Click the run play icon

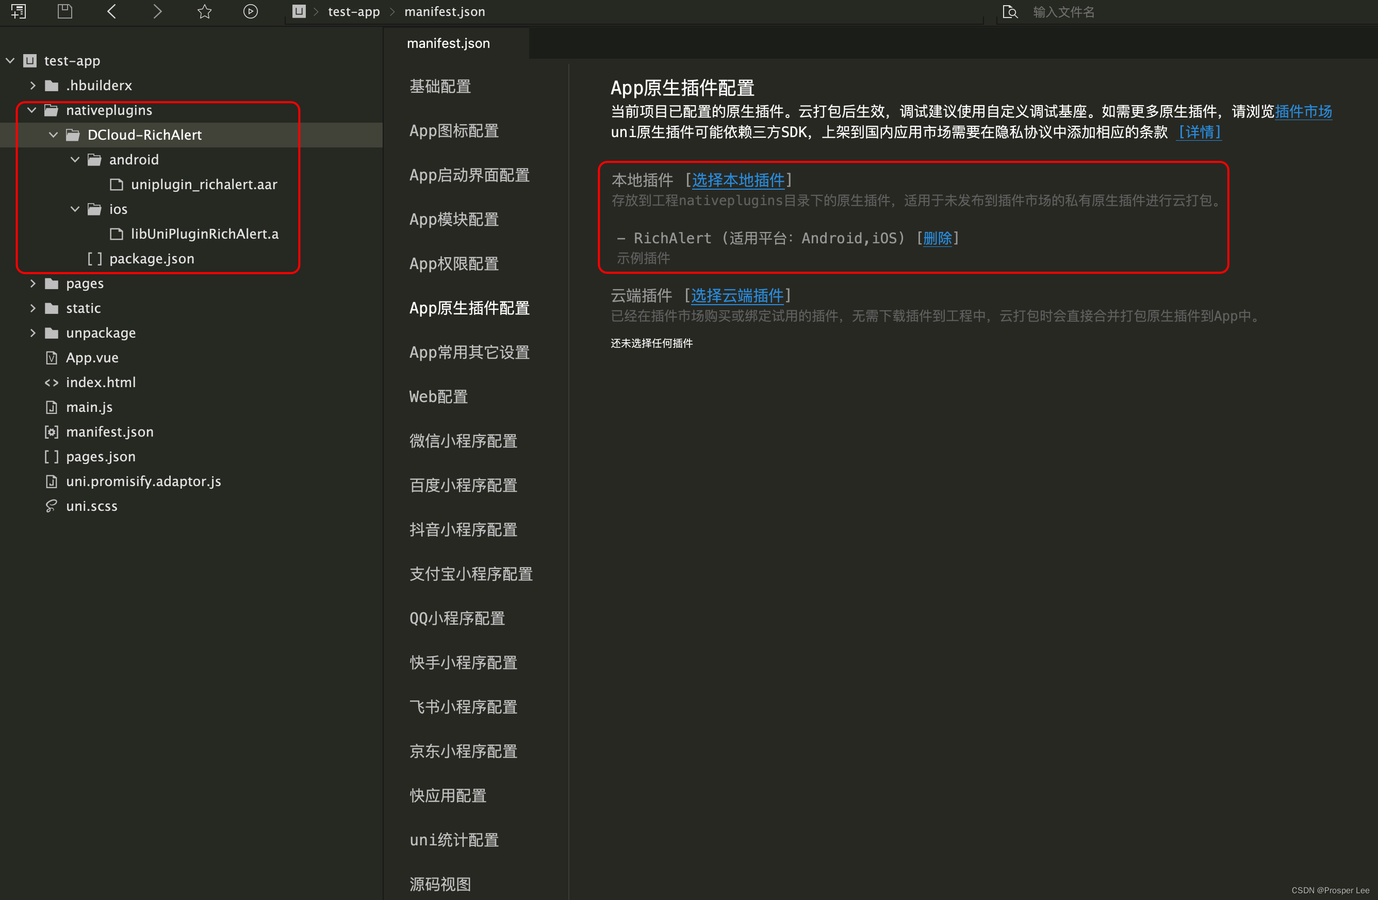(251, 11)
